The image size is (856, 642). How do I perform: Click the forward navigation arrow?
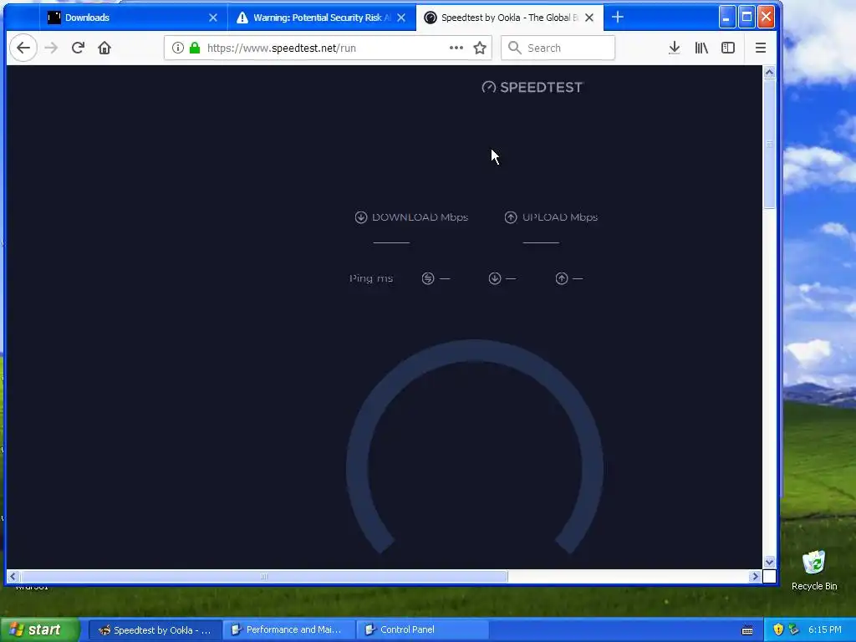pyautogui.click(x=51, y=48)
